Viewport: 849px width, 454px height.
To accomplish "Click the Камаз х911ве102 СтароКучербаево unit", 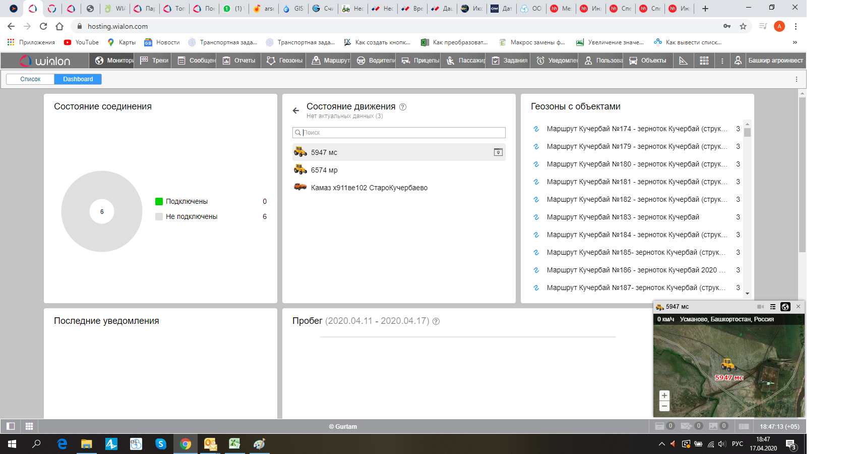I will point(369,188).
